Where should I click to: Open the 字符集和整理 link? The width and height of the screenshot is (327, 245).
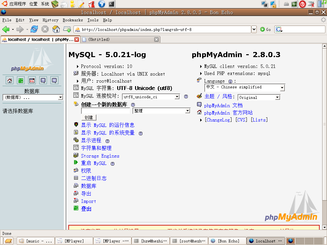click(x=96, y=148)
